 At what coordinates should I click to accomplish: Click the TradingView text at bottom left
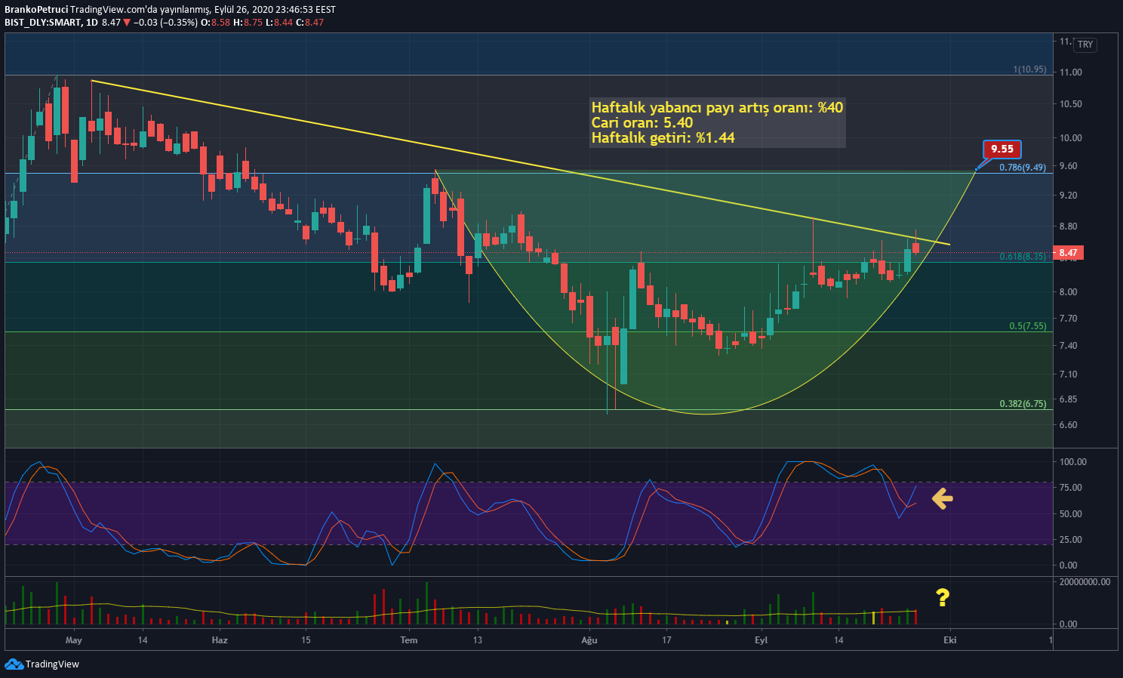tap(52, 664)
